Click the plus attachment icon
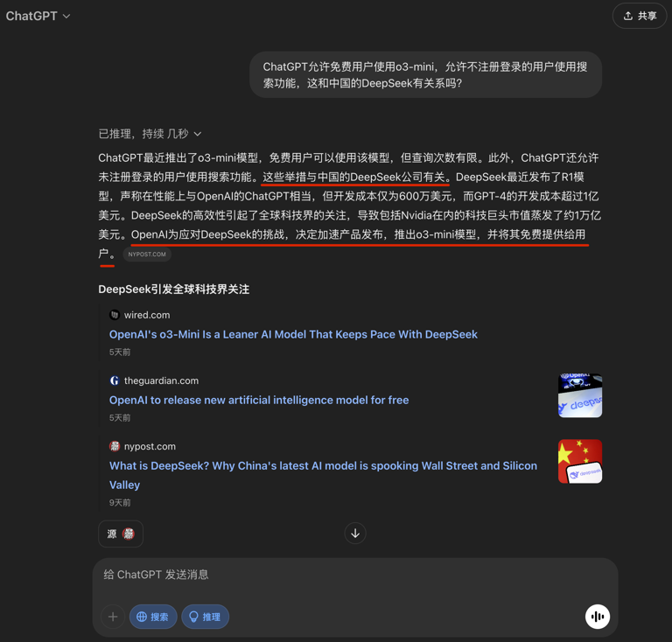This screenshot has width=672, height=642. pyautogui.click(x=113, y=617)
